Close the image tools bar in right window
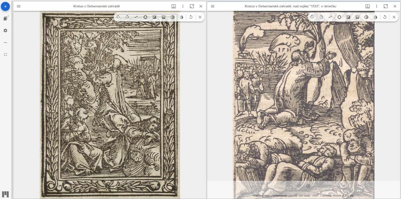Image resolution: width=401 pixels, height=199 pixels. (x=394, y=17)
